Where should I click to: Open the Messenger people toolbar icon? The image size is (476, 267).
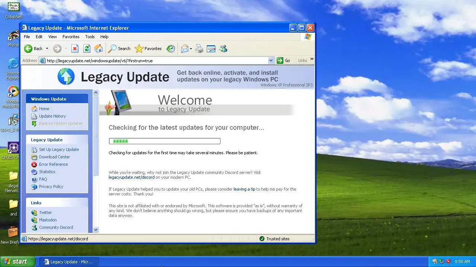click(223, 49)
